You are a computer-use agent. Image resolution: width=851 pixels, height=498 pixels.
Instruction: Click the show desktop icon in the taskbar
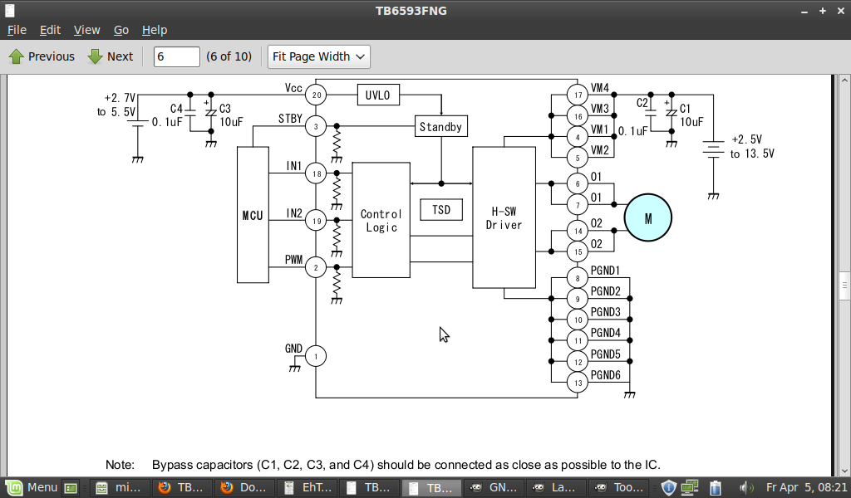[71, 488]
